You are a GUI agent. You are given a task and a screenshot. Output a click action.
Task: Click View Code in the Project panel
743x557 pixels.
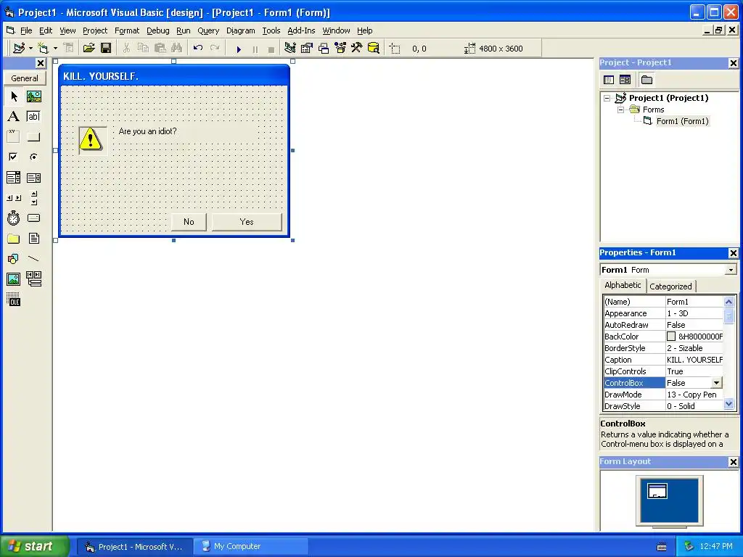[609, 80]
